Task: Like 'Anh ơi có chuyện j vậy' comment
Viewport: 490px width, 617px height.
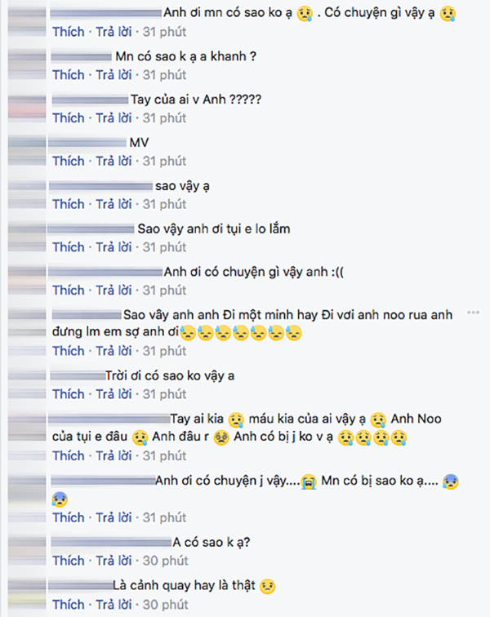Action: (69, 517)
